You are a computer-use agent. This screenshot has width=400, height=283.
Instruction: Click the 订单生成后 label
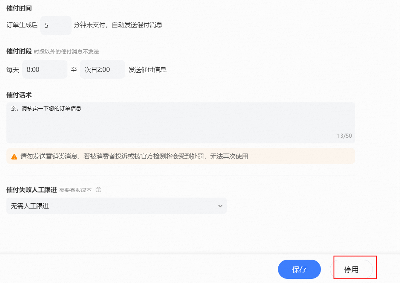pos(22,25)
